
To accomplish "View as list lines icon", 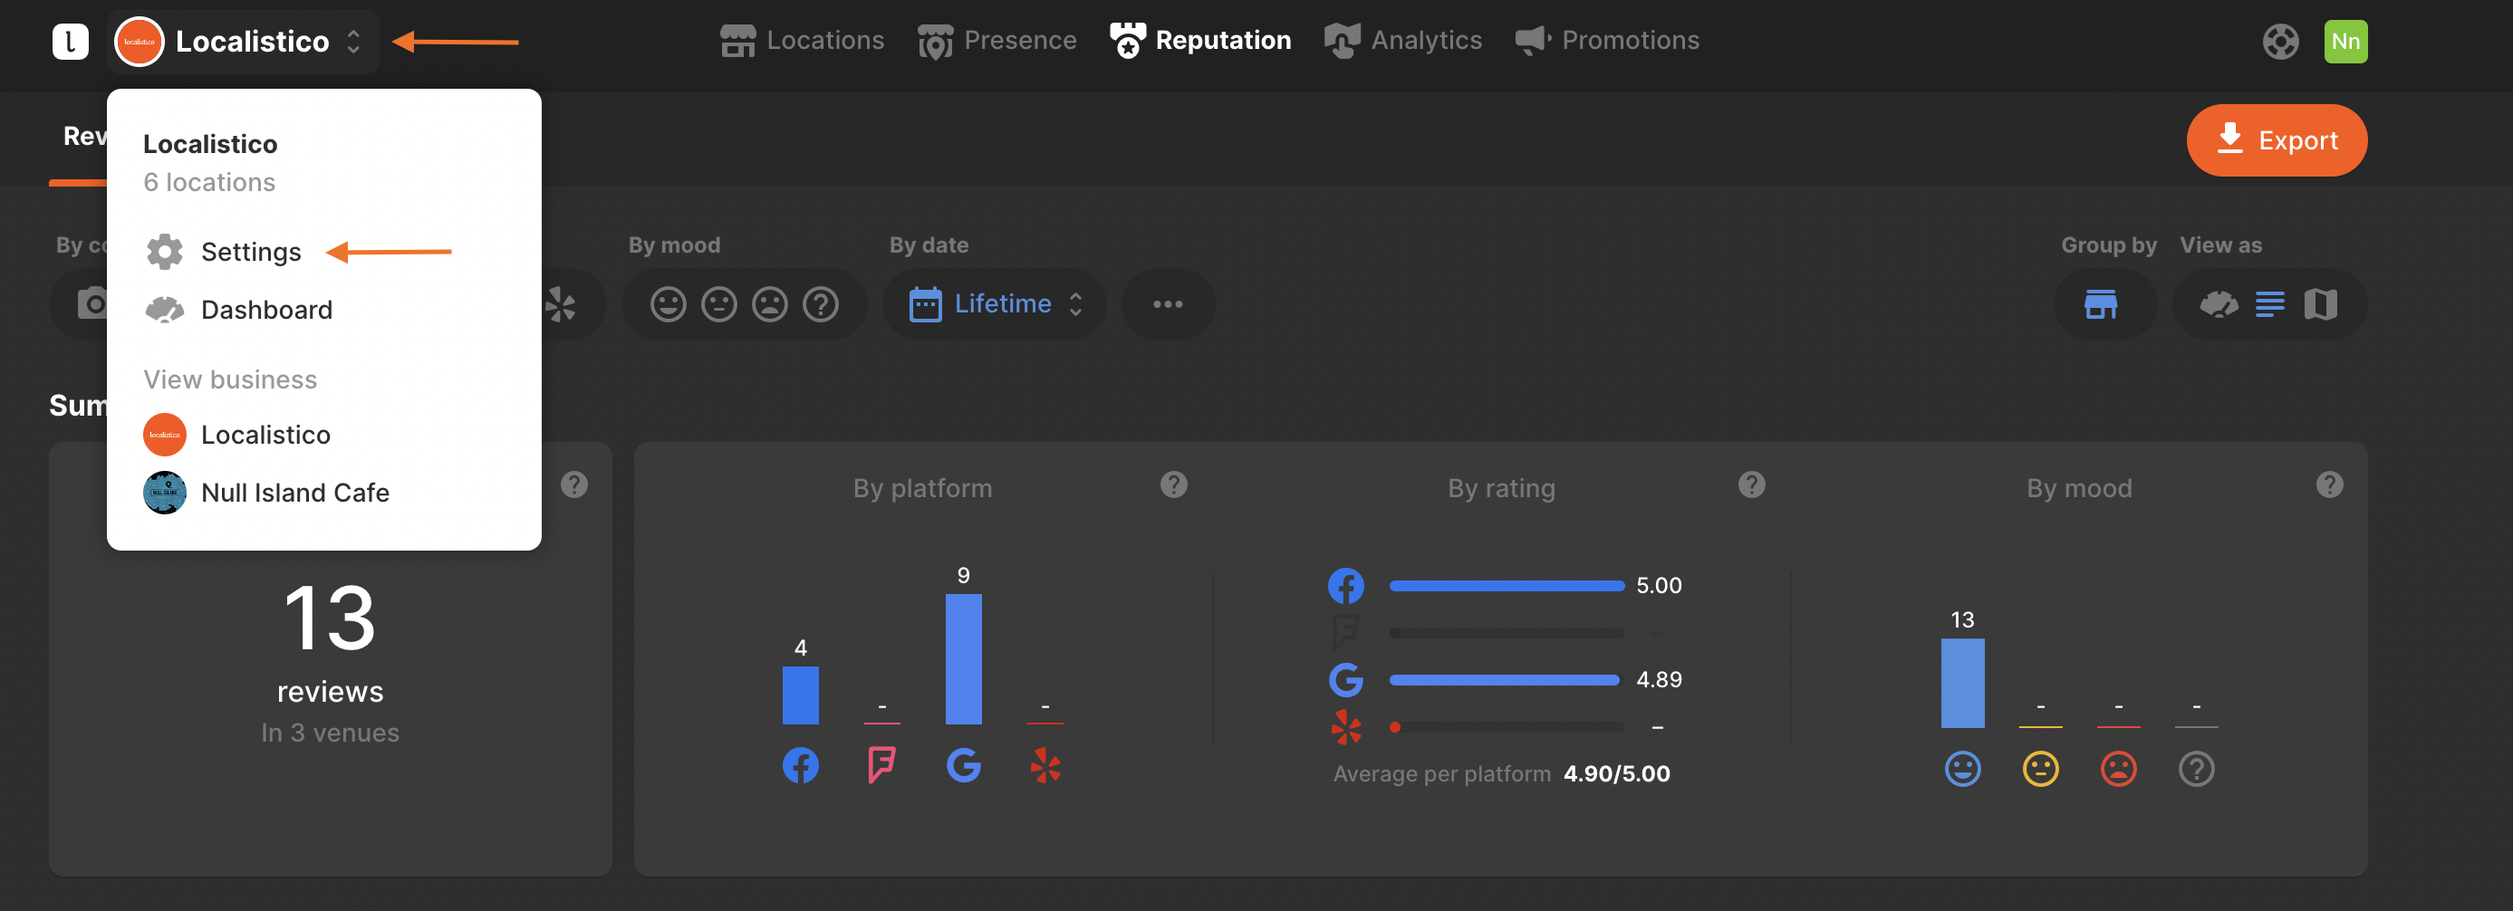I will (2269, 304).
